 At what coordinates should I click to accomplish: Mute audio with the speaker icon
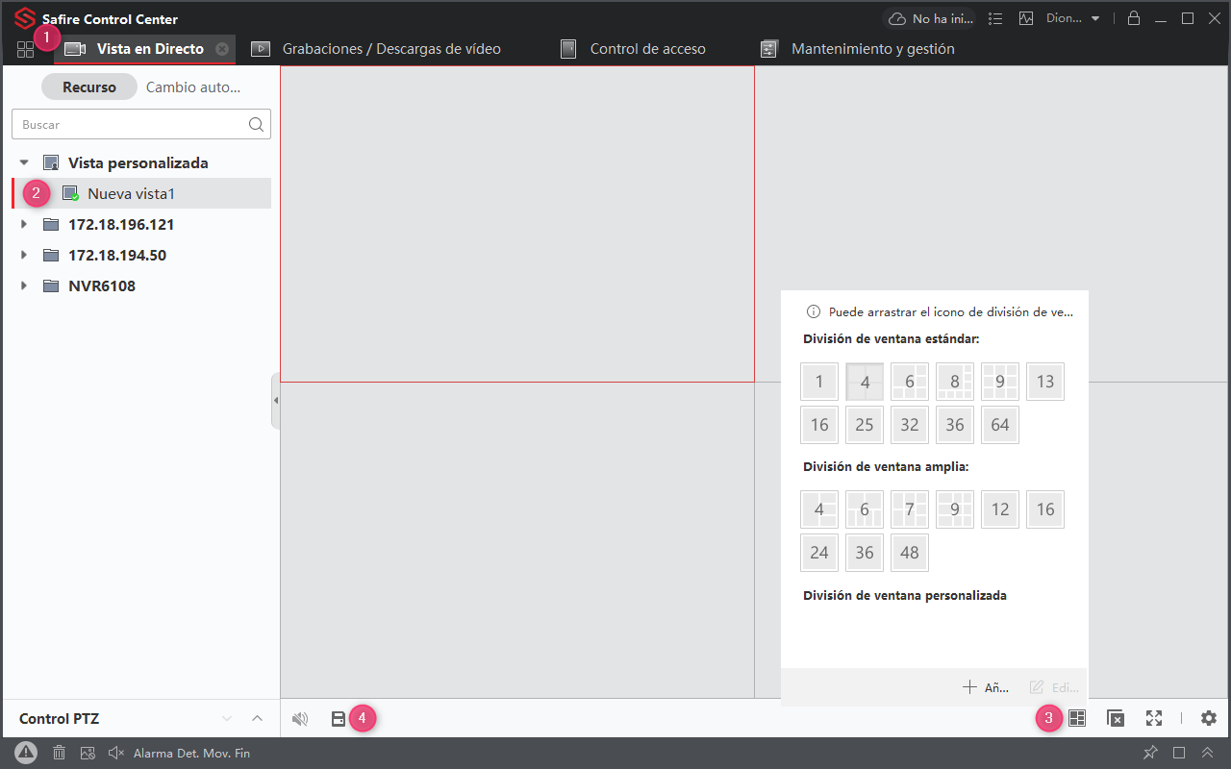tap(300, 719)
